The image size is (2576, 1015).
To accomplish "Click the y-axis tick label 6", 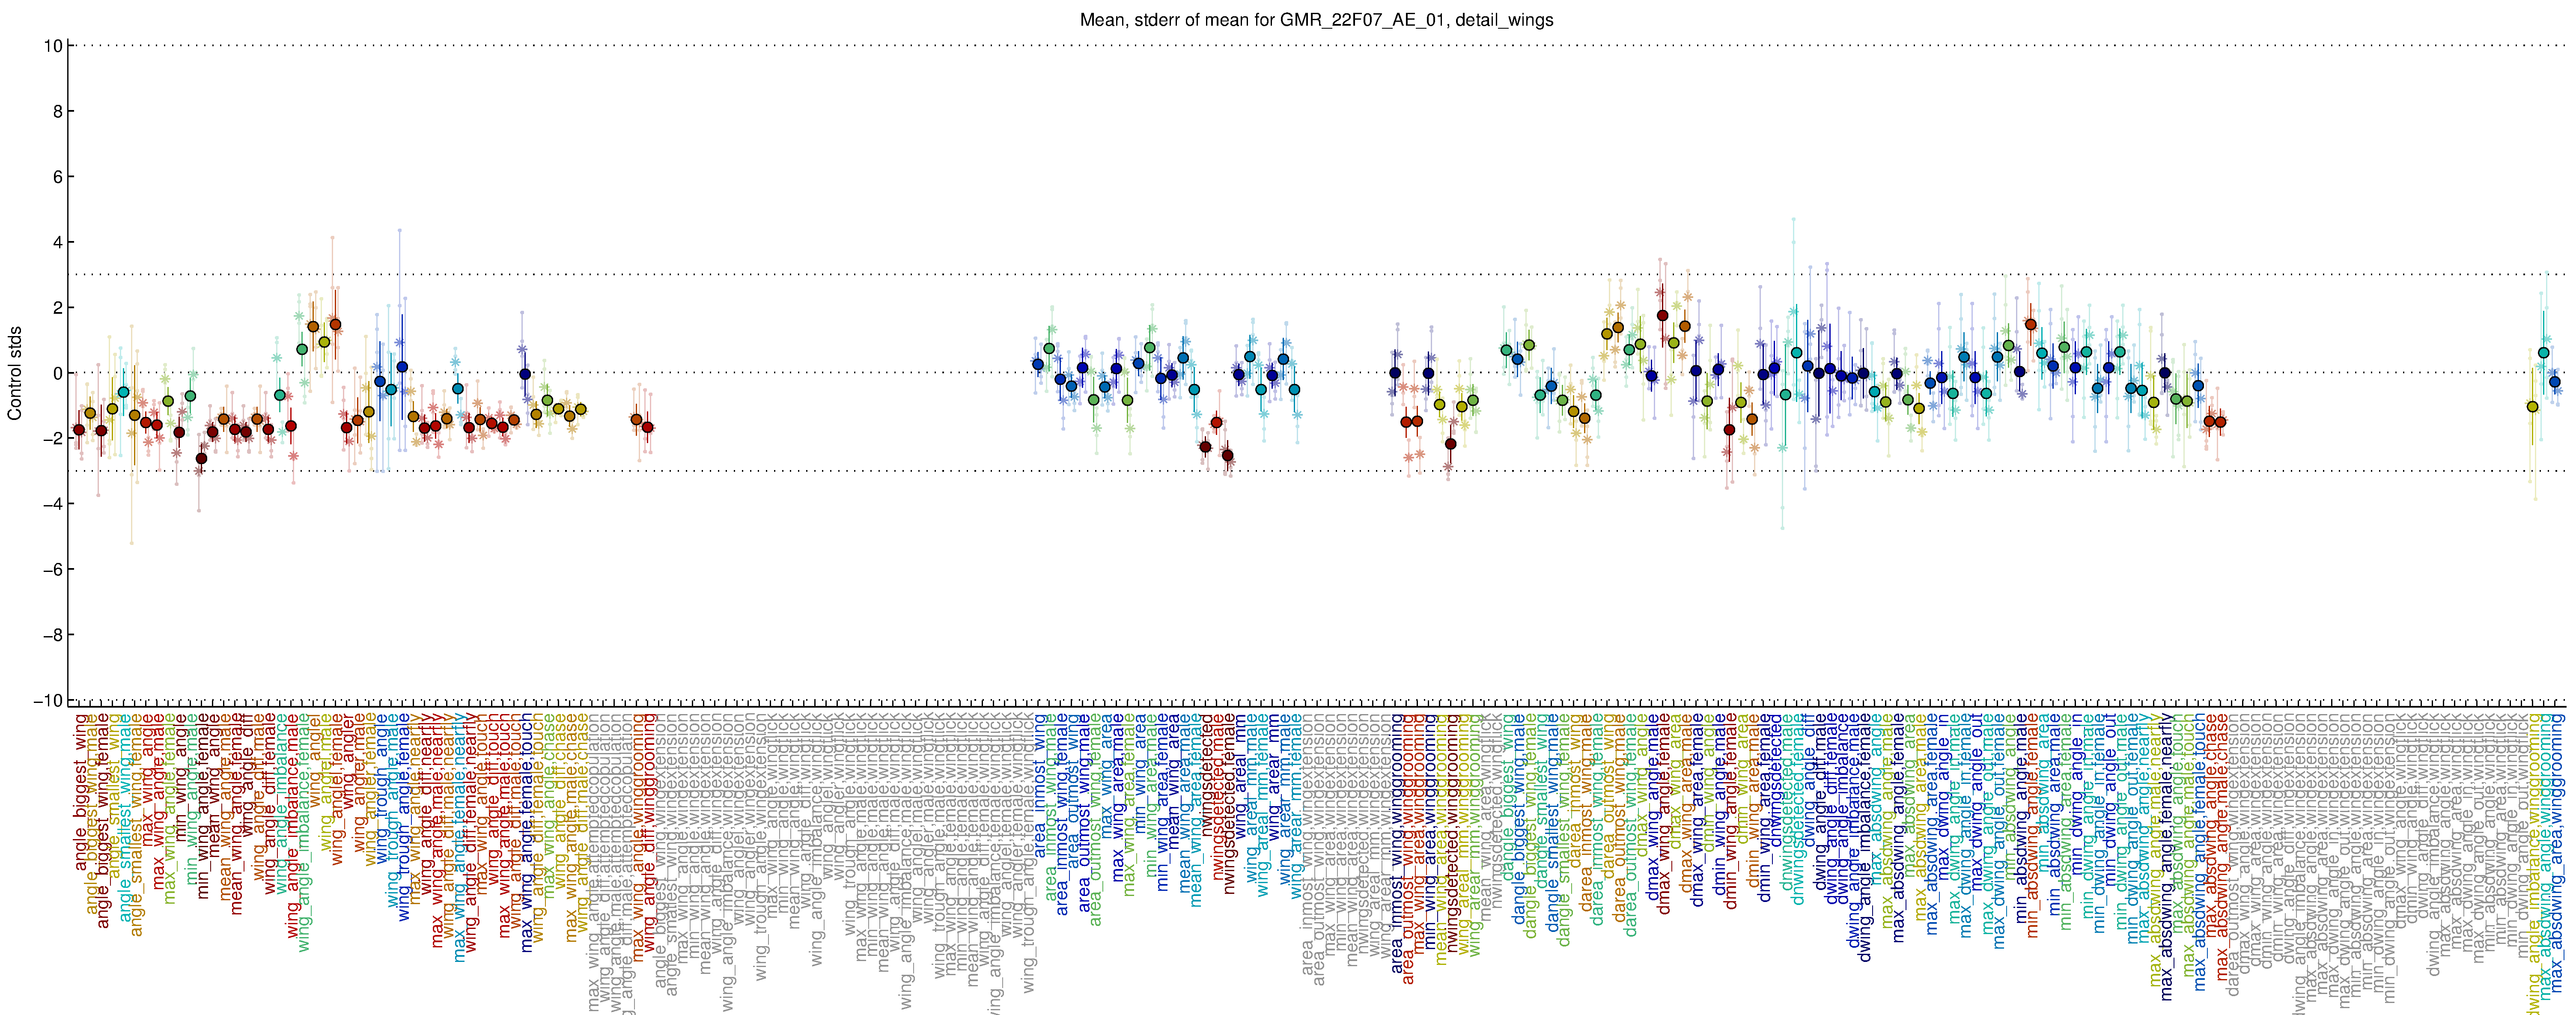I will pyautogui.click(x=58, y=177).
